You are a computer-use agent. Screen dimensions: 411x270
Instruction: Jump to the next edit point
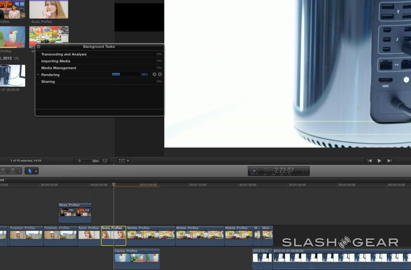[389, 161]
